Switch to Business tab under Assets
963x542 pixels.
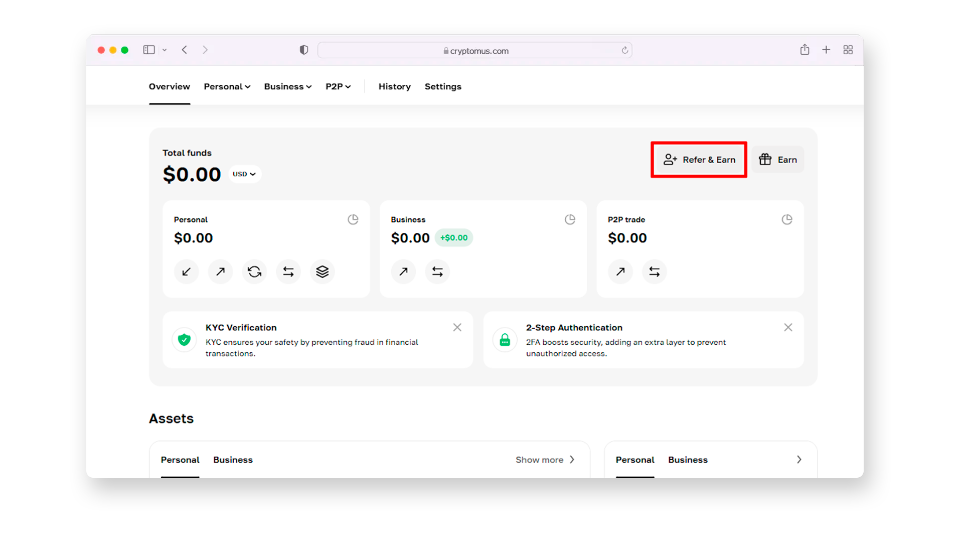click(x=233, y=460)
